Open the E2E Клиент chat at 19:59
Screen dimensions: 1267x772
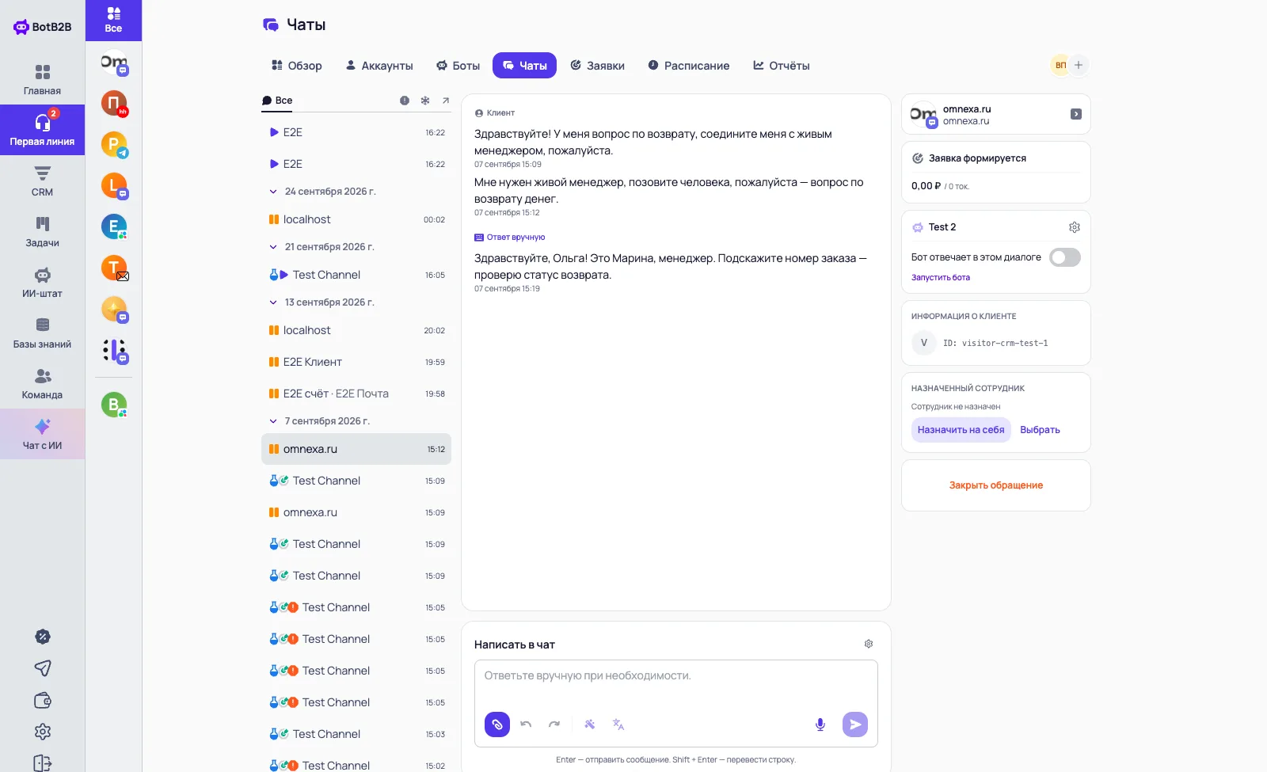[x=356, y=362]
